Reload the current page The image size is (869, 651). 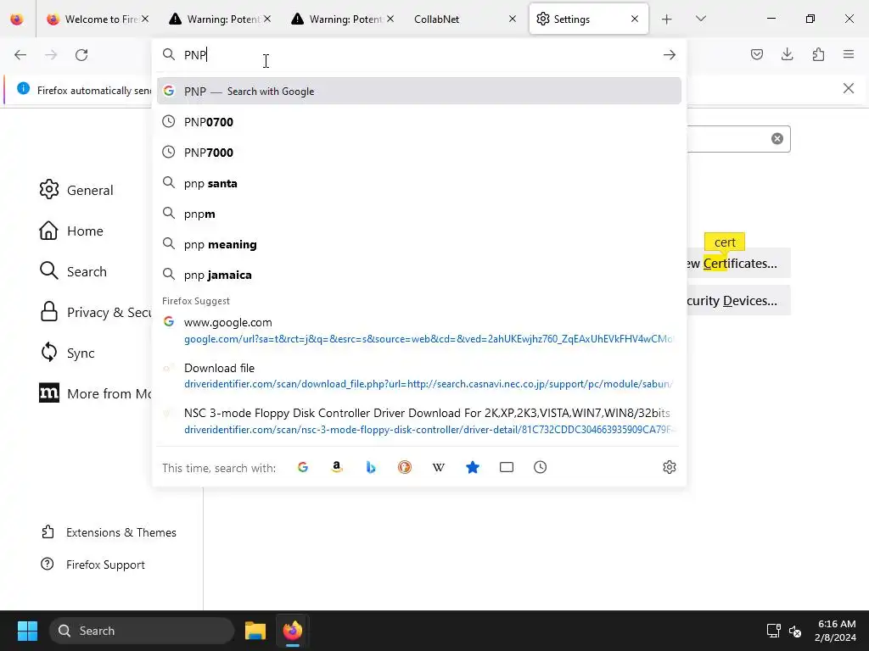coord(81,55)
